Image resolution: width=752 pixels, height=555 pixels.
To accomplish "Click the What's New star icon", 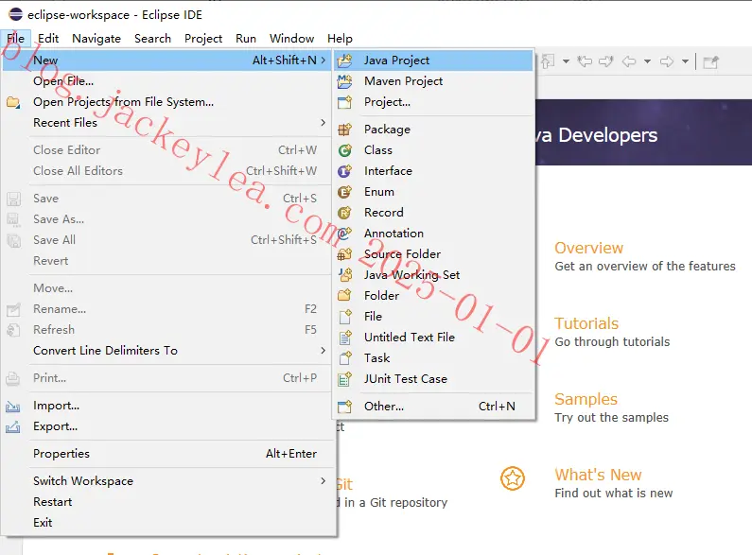I will point(513,478).
